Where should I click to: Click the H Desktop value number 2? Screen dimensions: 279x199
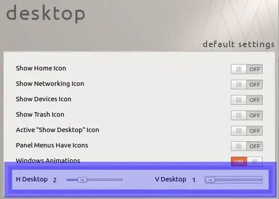pos(55,180)
